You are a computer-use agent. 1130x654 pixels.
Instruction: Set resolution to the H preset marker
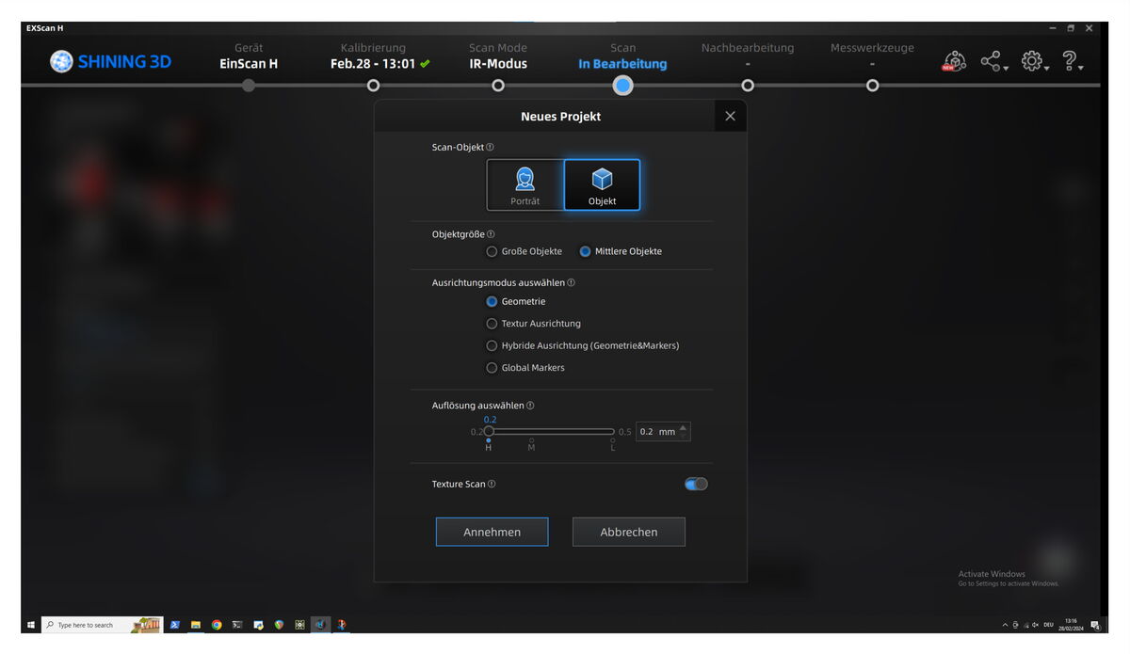(488, 444)
